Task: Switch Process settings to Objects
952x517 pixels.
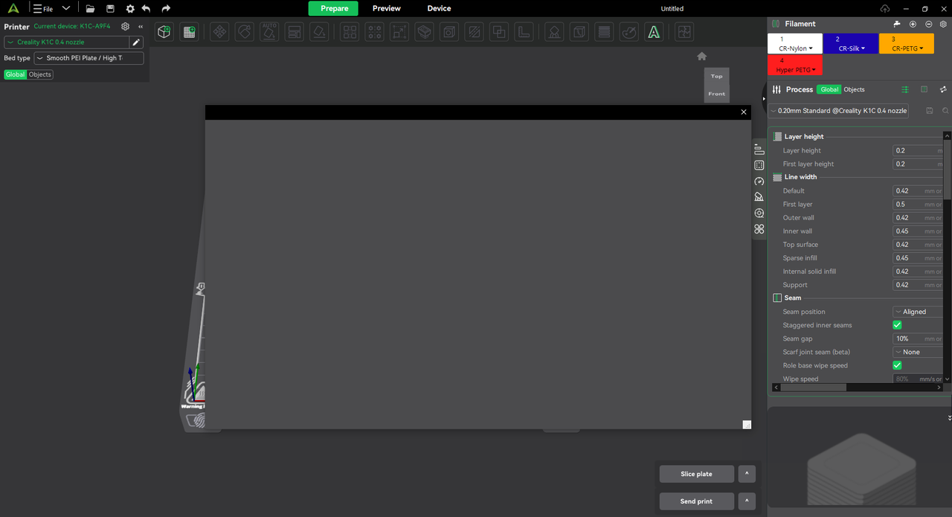Action: [x=854, y=89]
